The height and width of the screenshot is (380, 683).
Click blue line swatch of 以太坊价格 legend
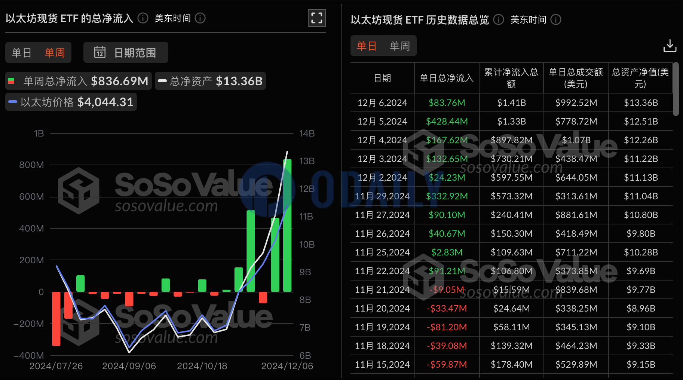13,102
